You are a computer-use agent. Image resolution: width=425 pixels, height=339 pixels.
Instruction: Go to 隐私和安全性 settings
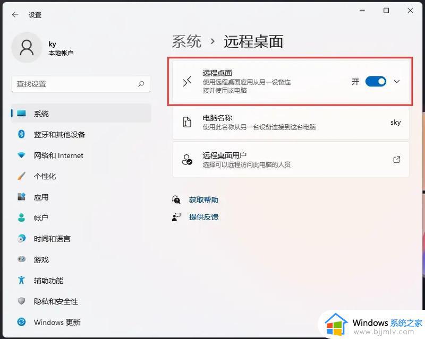(x=81, y=301)
